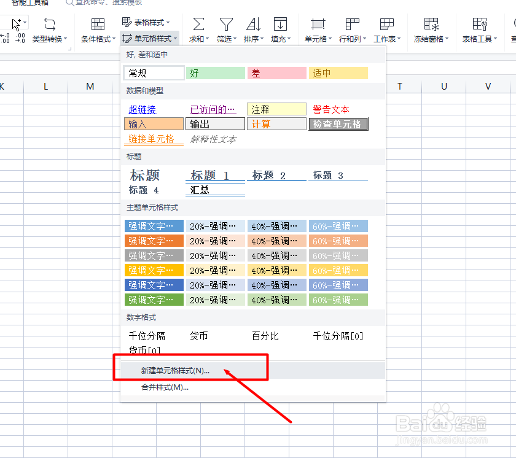Expand the 求和 dropdown arrow
The height and width of the screenshot is (458, 516).
point(209,38)
